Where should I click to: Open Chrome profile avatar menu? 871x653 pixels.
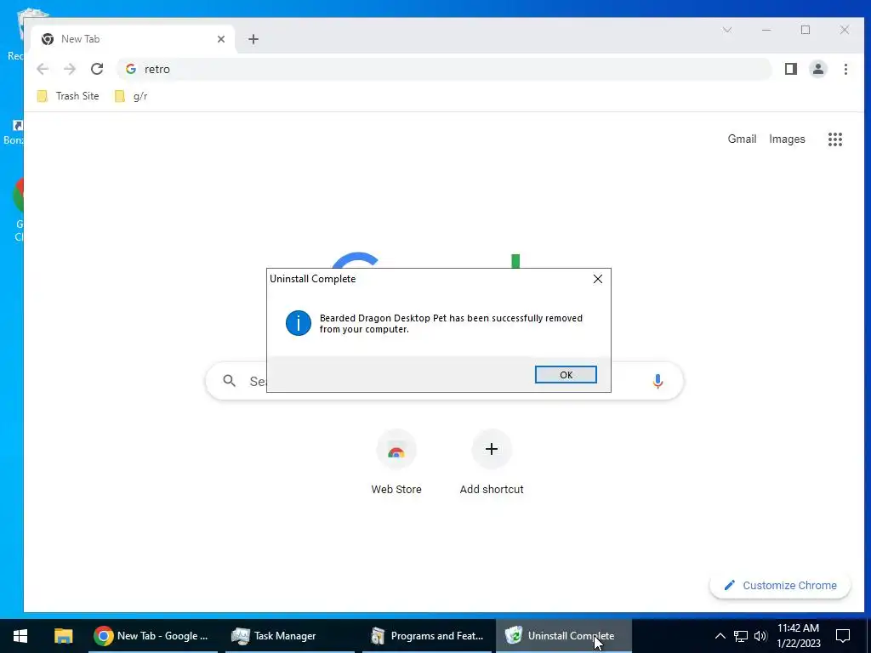(818, 69)
